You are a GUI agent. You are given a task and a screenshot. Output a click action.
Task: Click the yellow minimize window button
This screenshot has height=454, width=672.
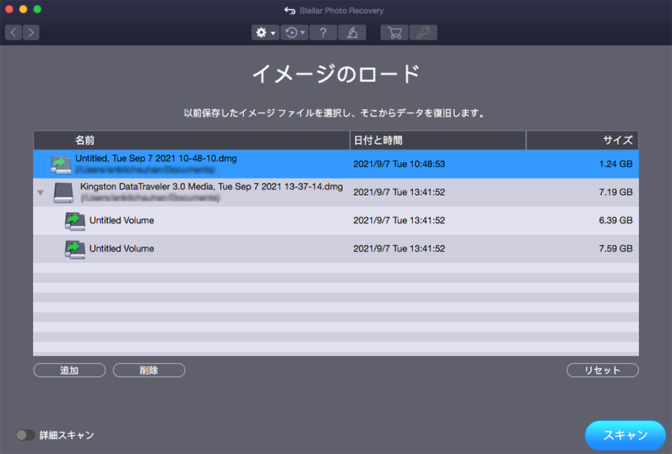[23, 9]
